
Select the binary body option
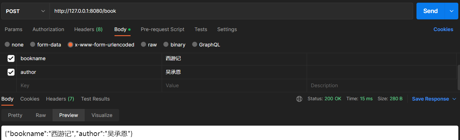(x=166, y=44)
